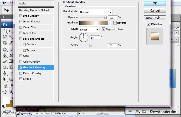The height and width of the screenshot is (117, 181).
Task: Click the New Style... button
Action: click(155, 18)
